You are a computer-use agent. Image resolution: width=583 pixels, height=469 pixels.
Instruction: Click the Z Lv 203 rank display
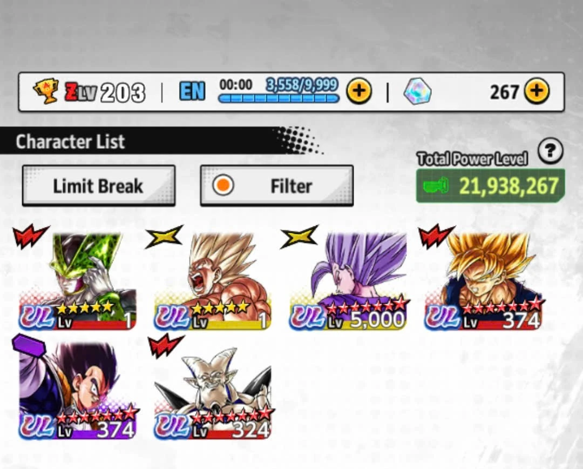[x=105, y=92]
